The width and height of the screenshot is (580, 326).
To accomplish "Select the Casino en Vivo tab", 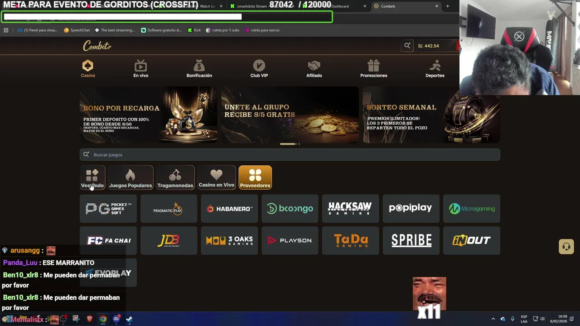I will [x=217, y=177].
